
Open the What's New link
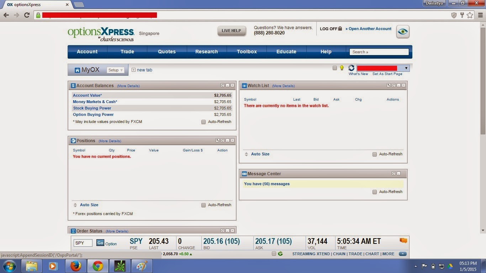(358, 74)
